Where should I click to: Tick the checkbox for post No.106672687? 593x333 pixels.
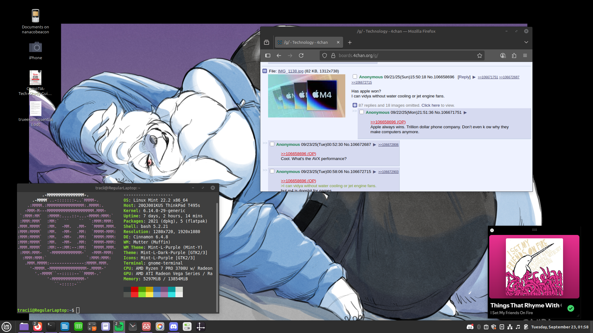(x=272, y=144)
